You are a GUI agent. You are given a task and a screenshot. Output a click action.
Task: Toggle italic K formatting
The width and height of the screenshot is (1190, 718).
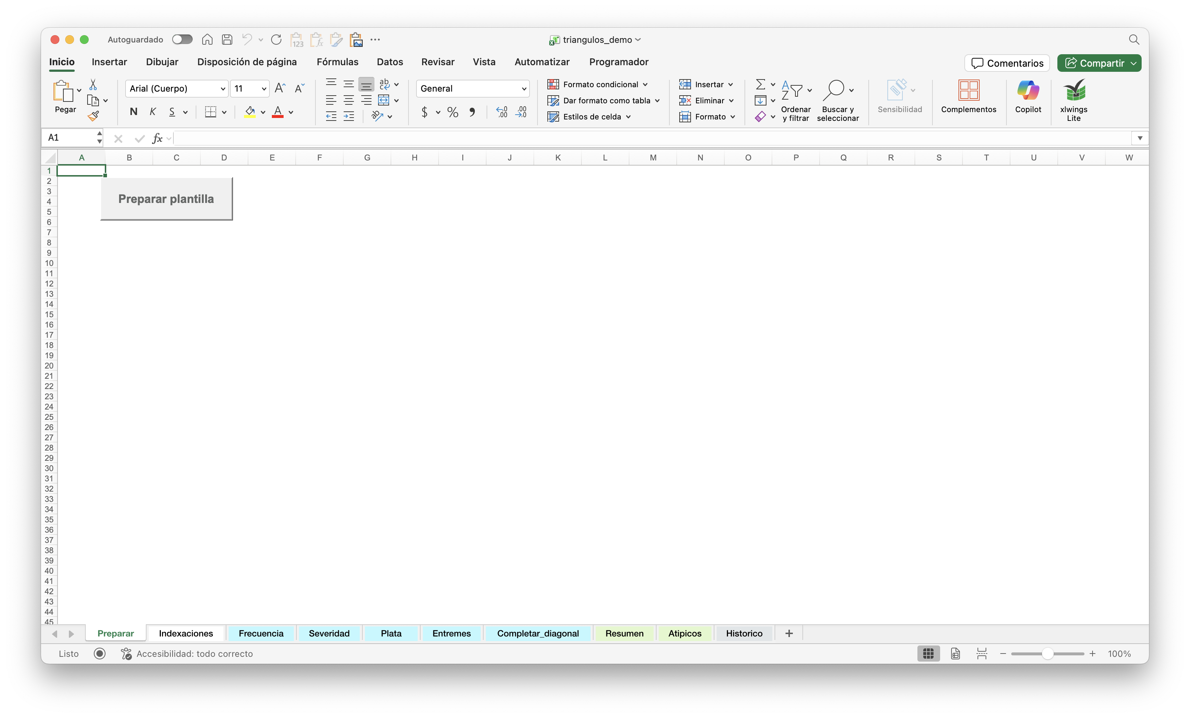153,112
